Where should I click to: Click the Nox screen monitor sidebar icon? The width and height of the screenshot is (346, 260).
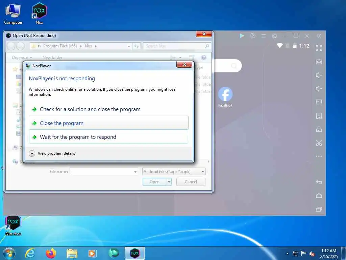pos(319,102)
